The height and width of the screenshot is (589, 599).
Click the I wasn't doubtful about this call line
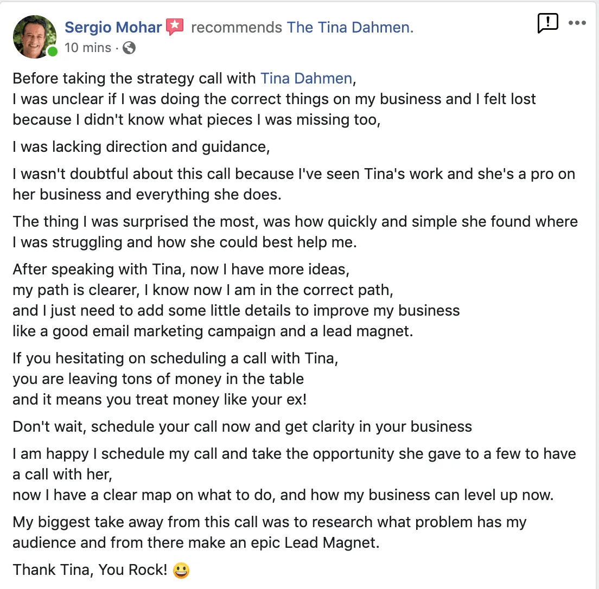click(x=294, y=174)
